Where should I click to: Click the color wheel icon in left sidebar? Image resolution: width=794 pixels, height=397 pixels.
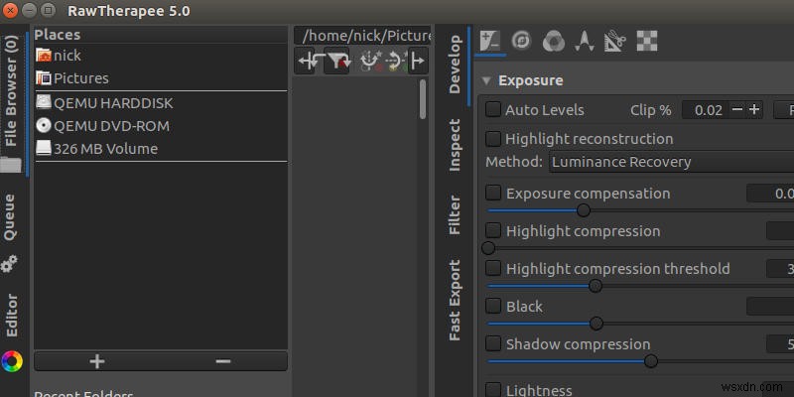[11, 361]
